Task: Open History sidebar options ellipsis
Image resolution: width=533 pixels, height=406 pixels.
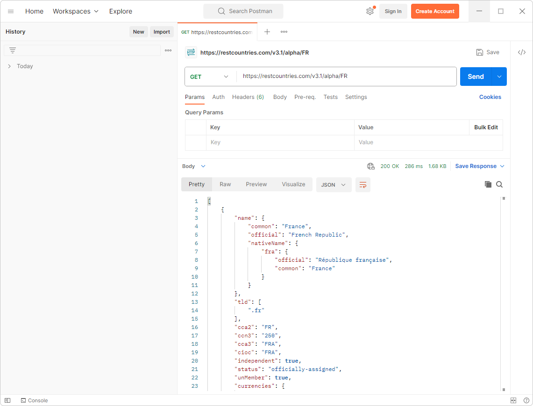Action: pyautogui.click(x=168, y=50)
